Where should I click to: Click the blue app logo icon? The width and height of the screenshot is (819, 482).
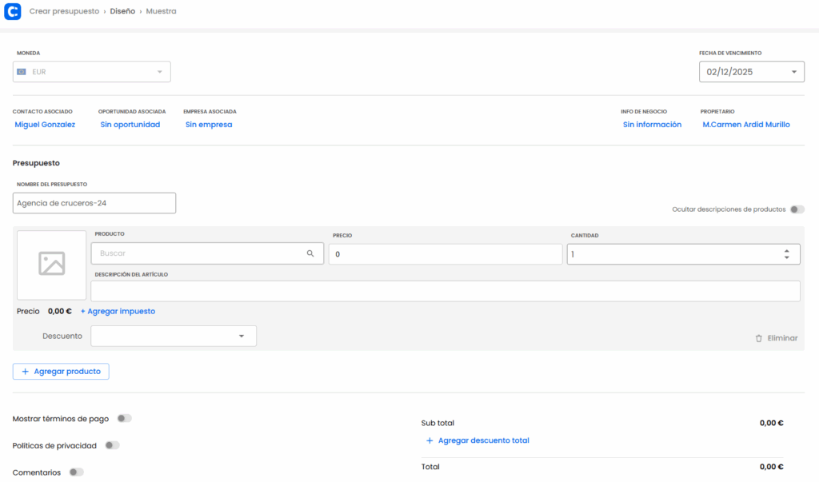point(13,12)
